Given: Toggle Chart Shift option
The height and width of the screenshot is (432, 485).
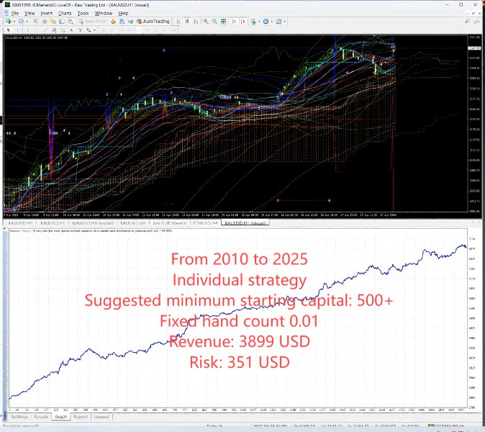Looking at the screenshot, I should point(243,22).
